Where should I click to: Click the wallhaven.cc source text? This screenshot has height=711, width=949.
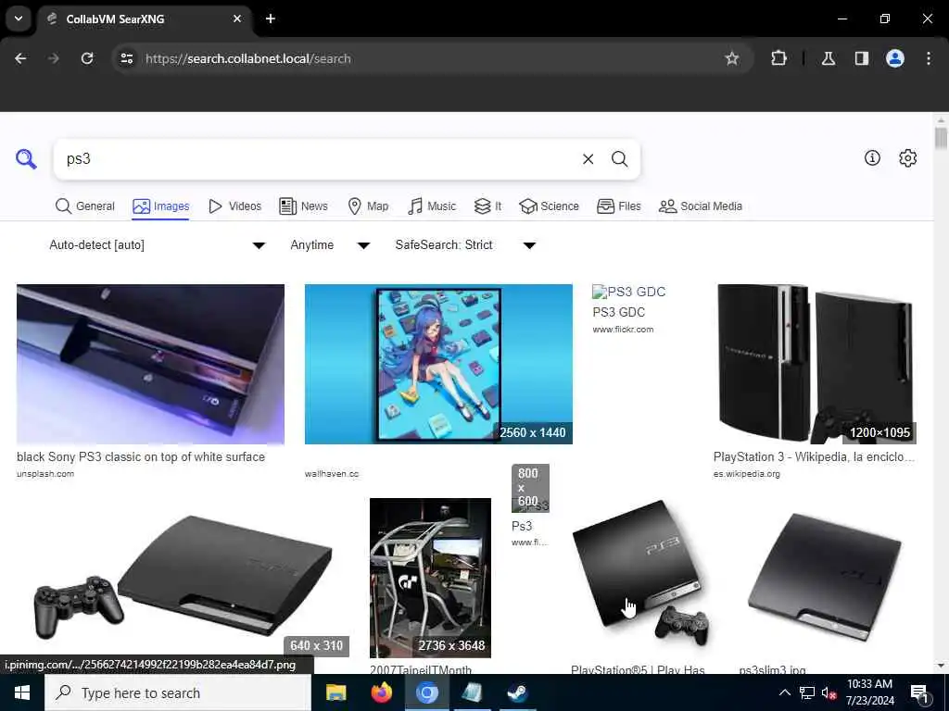click(332, 473)
